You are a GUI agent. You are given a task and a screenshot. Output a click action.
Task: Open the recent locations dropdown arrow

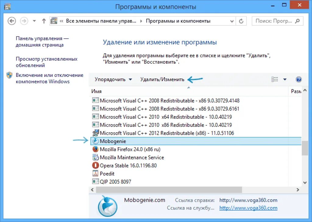click(x=34, y=21)
